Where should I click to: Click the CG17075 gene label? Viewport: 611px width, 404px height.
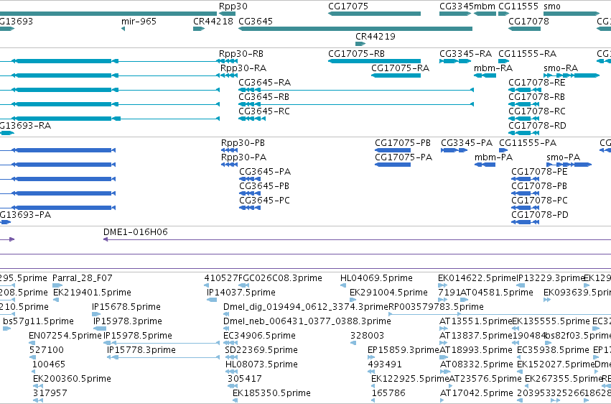tap(348, 6)
